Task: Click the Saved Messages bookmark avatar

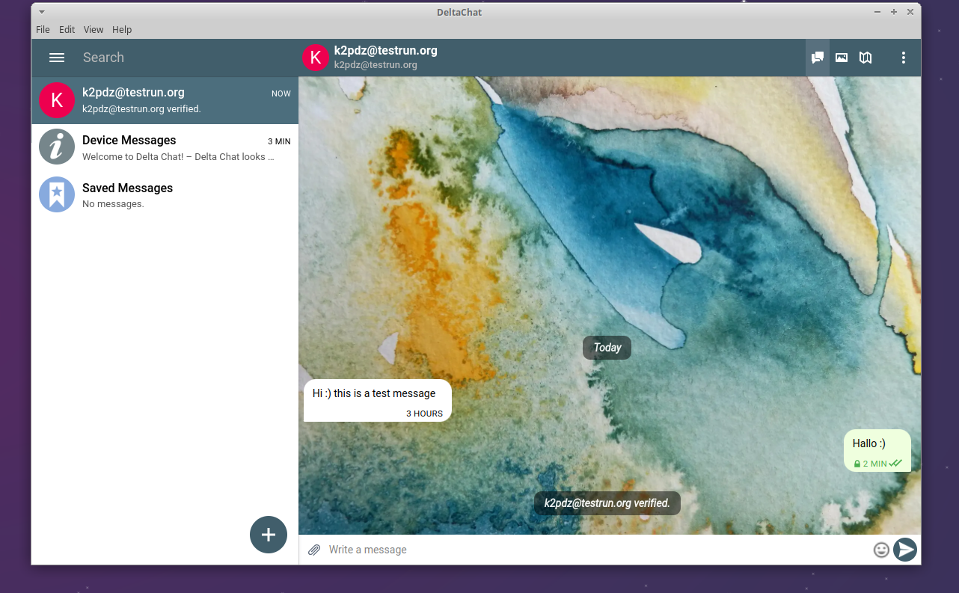Action: 56,194
